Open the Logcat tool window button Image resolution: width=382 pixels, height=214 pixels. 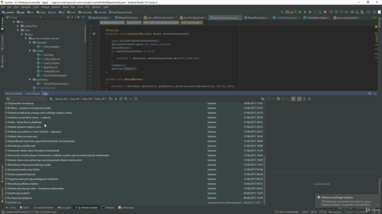64,207
